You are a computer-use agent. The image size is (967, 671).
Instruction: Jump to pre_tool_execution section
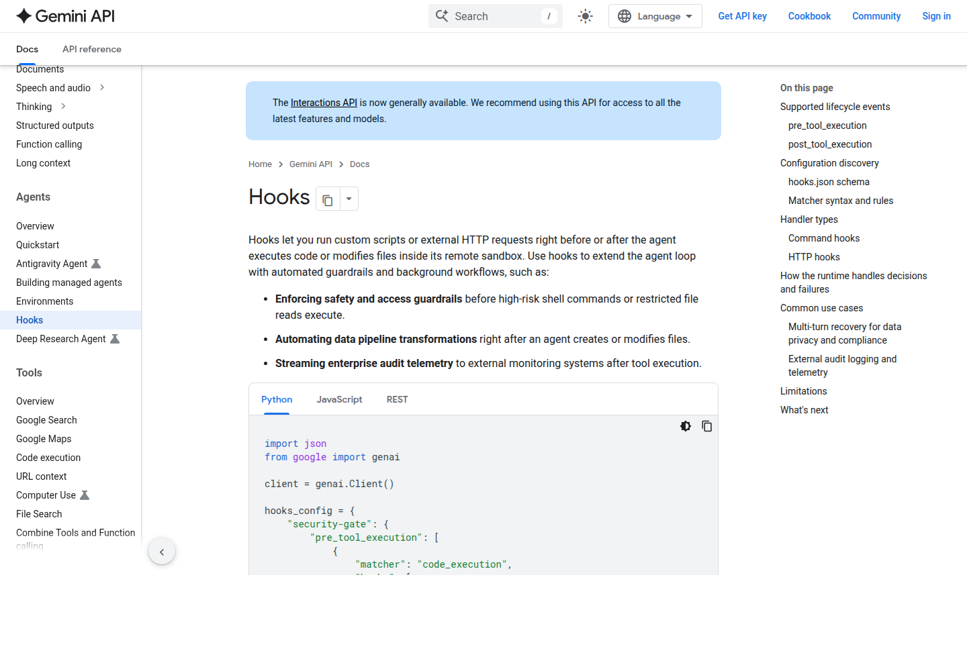827,125
